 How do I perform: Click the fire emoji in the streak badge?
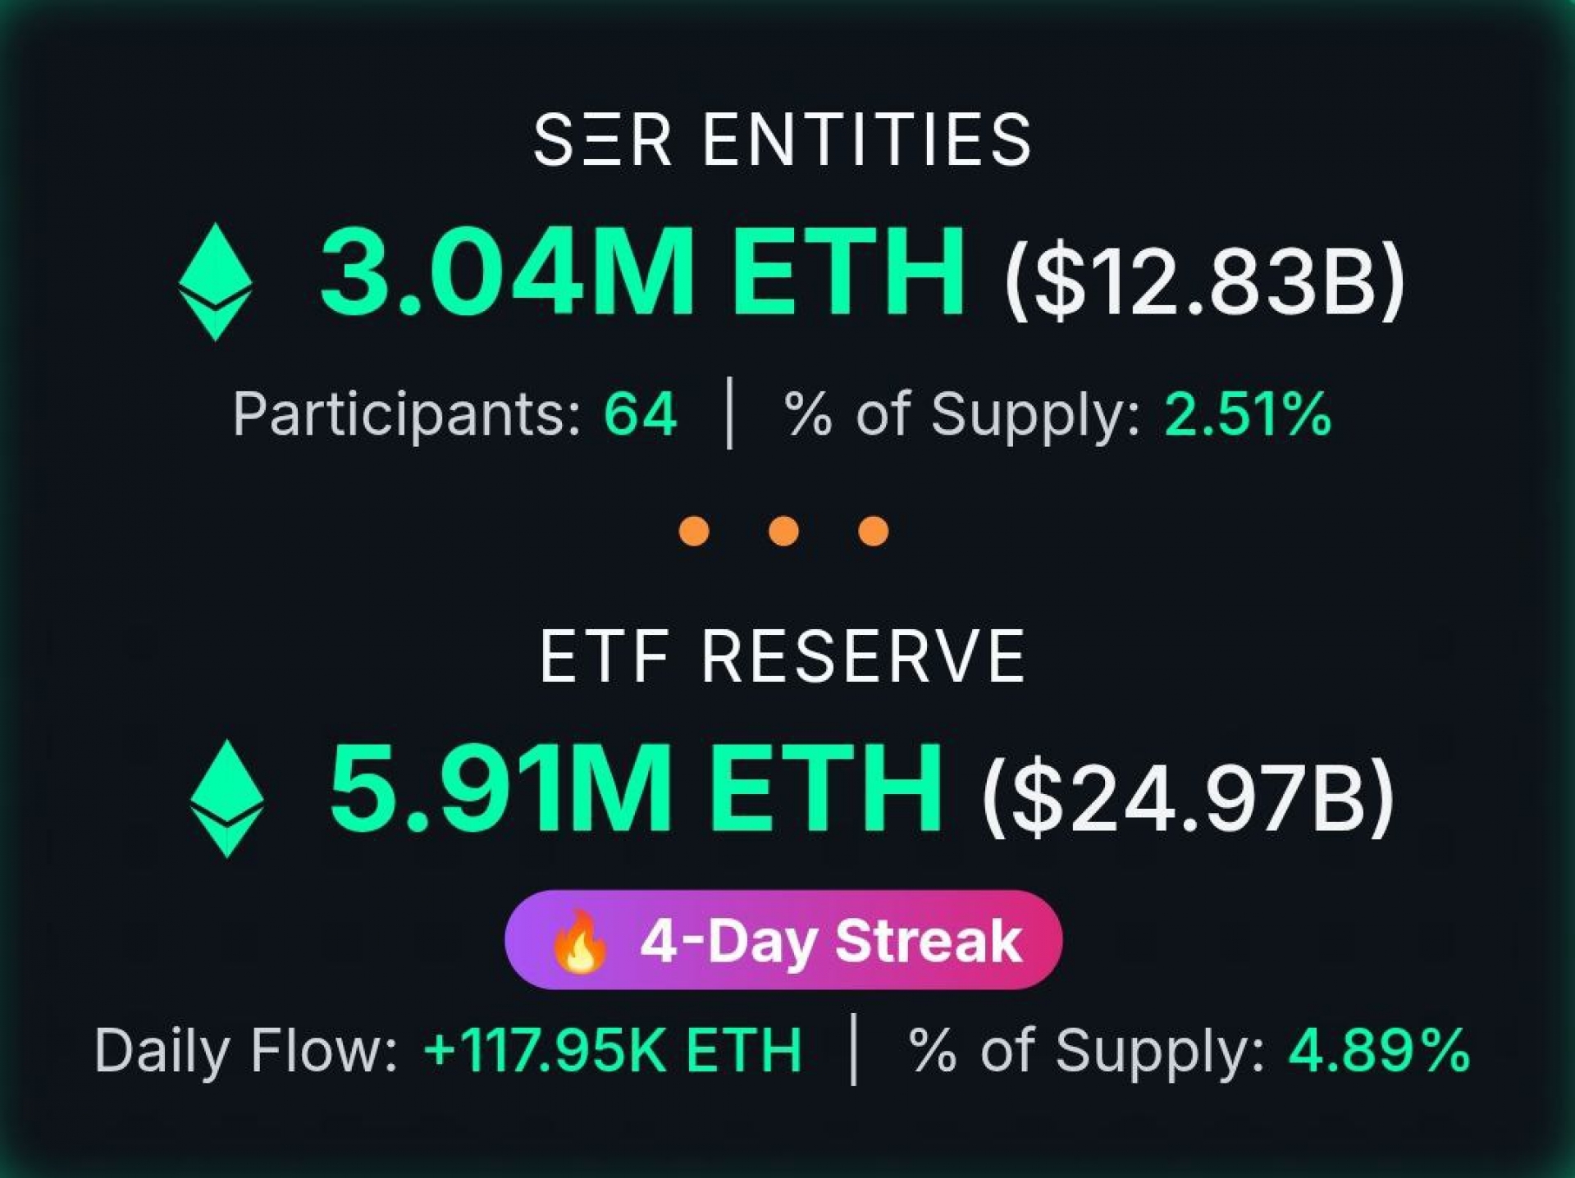coord(579,941)
